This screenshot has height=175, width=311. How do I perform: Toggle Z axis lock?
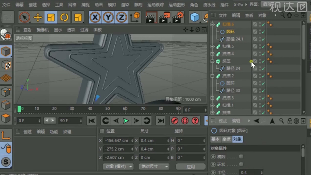pos(121,17)
